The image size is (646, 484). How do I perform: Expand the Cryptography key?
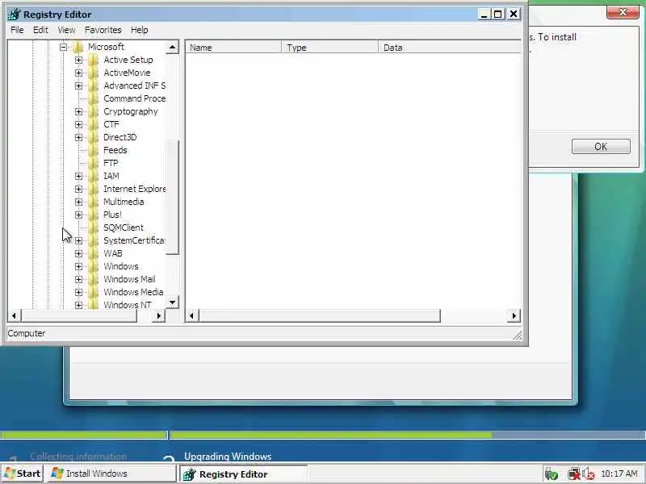pyautogui.click(x=78, y=111)
